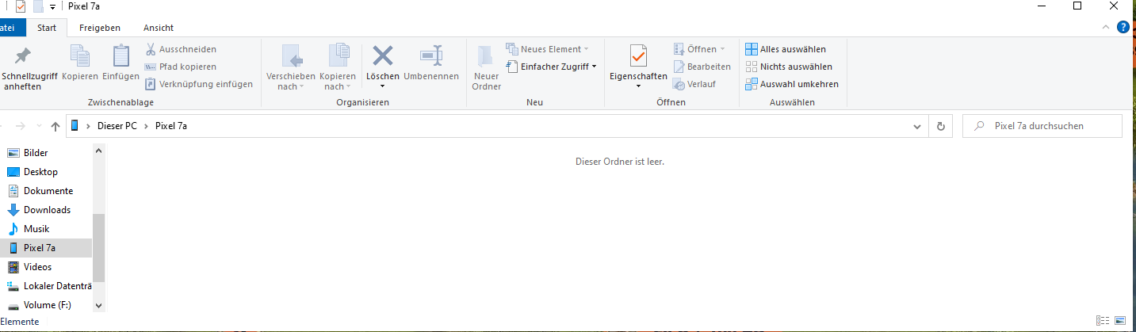Click Schnellzugriff anheften pin icon
1136x332 pixels.
click(22, 57)
